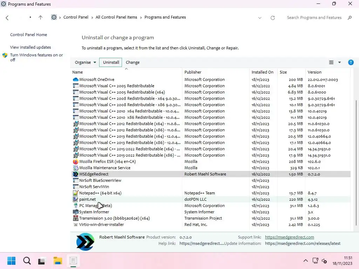This screenshot has height=269, width=359.
Task: Click the Visual C++ 2012 Redistributable (x64) icon
Action: (75, 124)
